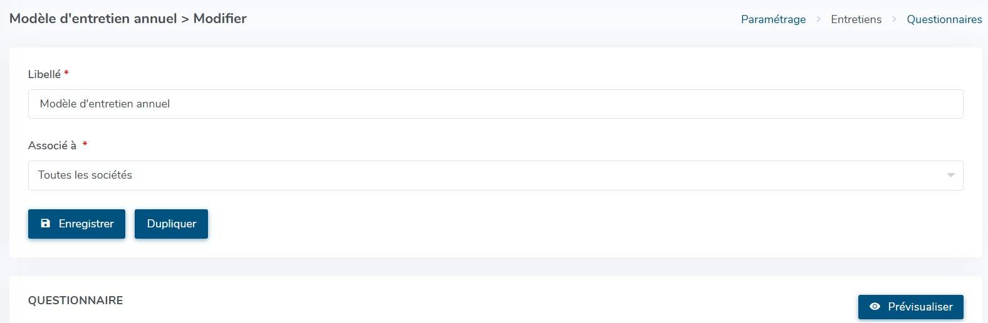Select the Toutes les sociétés value text
Image resolution: width=988 pixels, height=323 pixels.
pos(85,176)
